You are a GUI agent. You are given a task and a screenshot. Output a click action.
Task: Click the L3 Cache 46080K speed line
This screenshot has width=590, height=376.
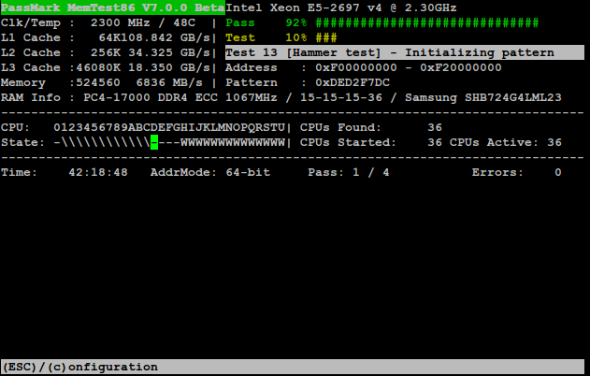pyautogui.click(x=106, y=67)
